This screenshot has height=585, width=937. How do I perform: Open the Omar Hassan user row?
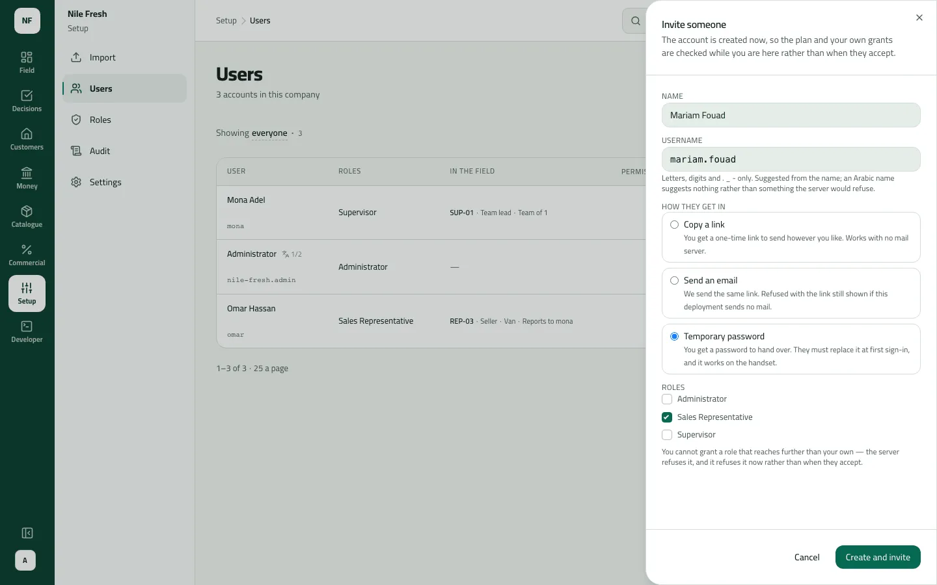point(431,321)
